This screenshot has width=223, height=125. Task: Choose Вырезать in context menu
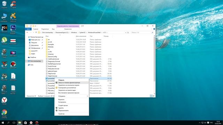72,100
